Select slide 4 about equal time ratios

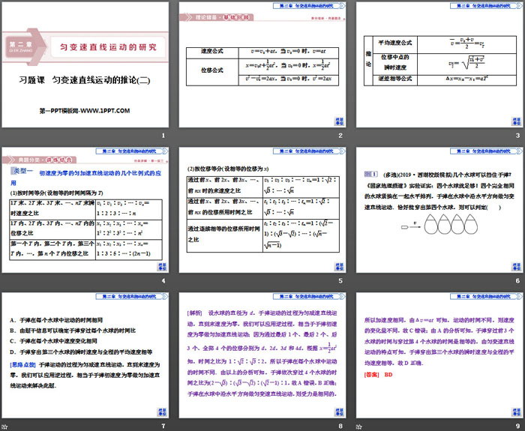coord(85,210)
